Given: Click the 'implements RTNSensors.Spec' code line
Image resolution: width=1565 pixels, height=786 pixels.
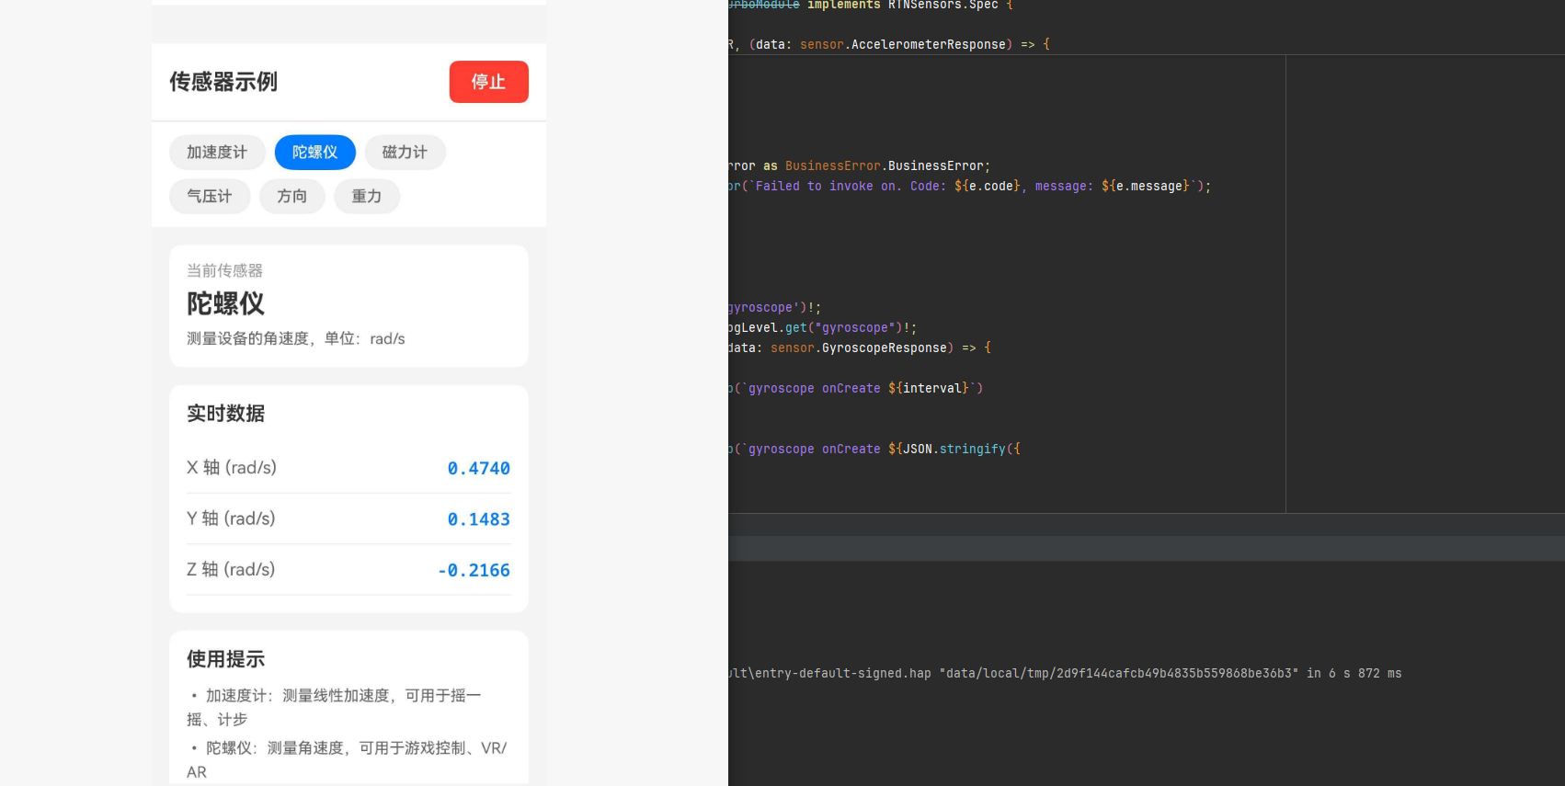Looking at the screenshot, I should click(x=871, y=6).
